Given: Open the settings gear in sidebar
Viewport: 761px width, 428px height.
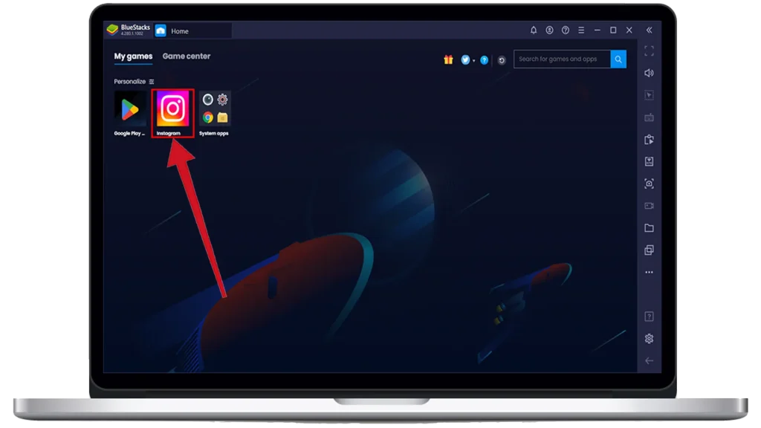Looking at the screenshot, I should point(649,339).
